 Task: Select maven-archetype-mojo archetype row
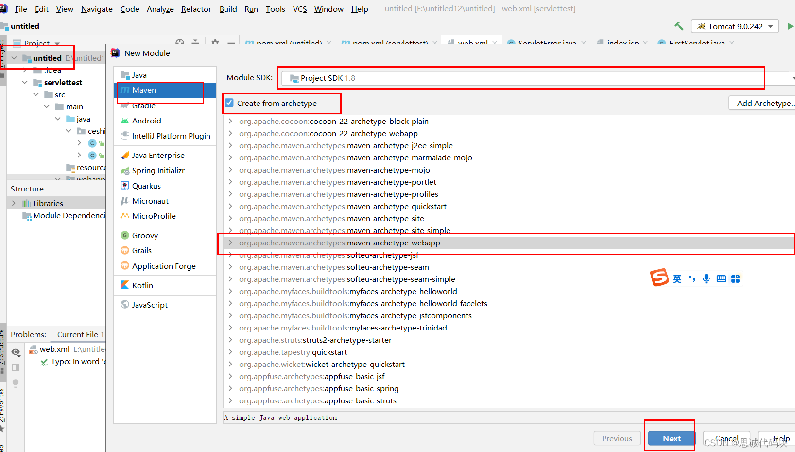509,170
